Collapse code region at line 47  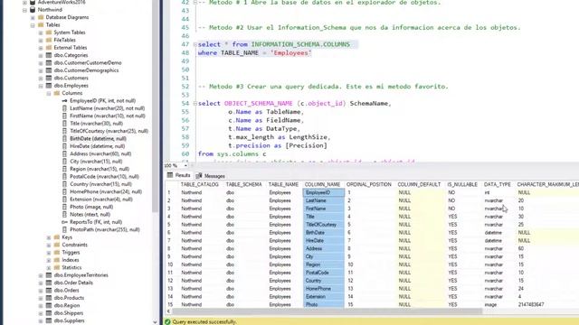(195, 44)
